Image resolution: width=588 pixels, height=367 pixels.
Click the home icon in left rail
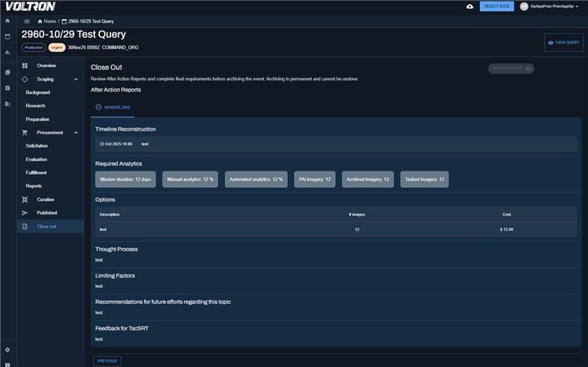pos(7,21)
